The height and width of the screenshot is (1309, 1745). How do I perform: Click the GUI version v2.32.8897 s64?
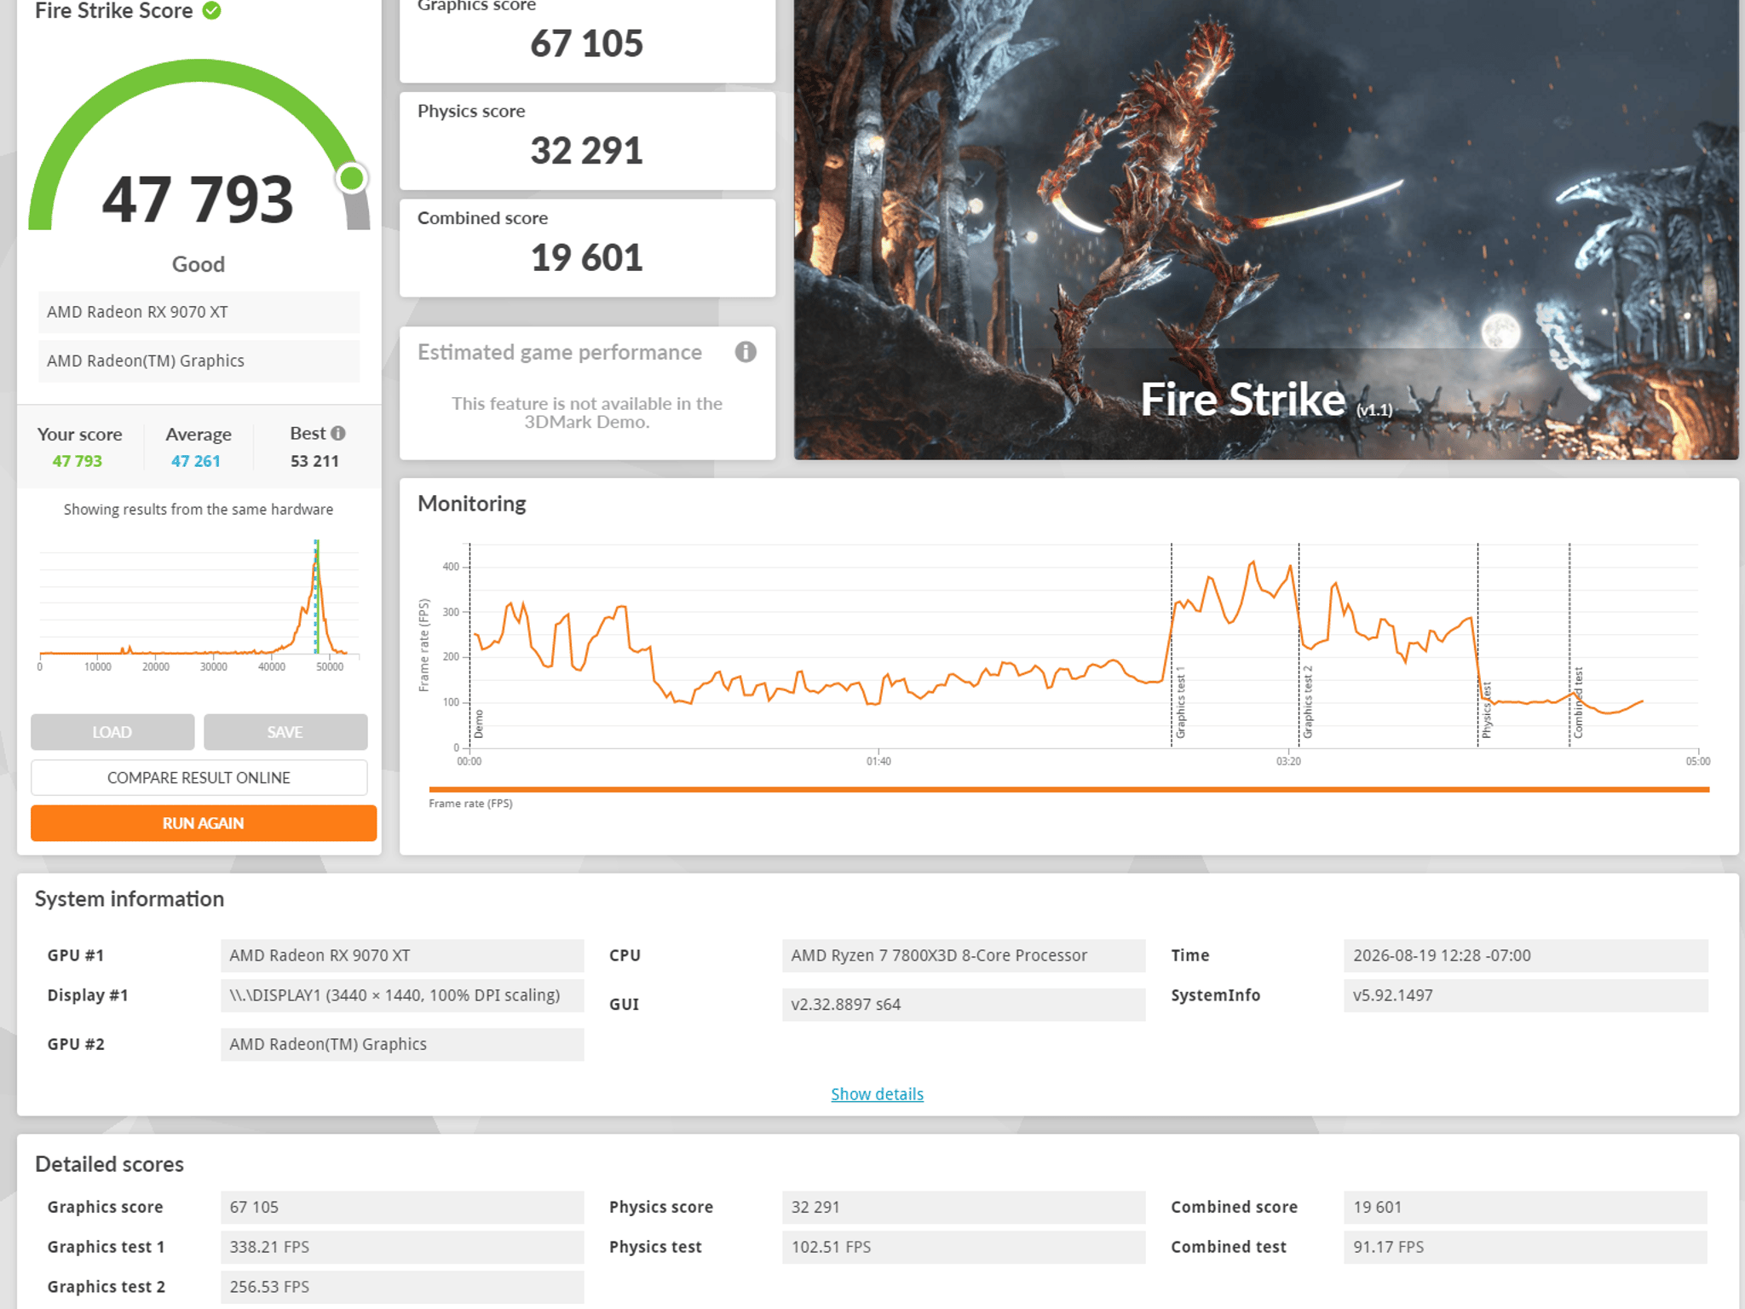click(964, 1004)
